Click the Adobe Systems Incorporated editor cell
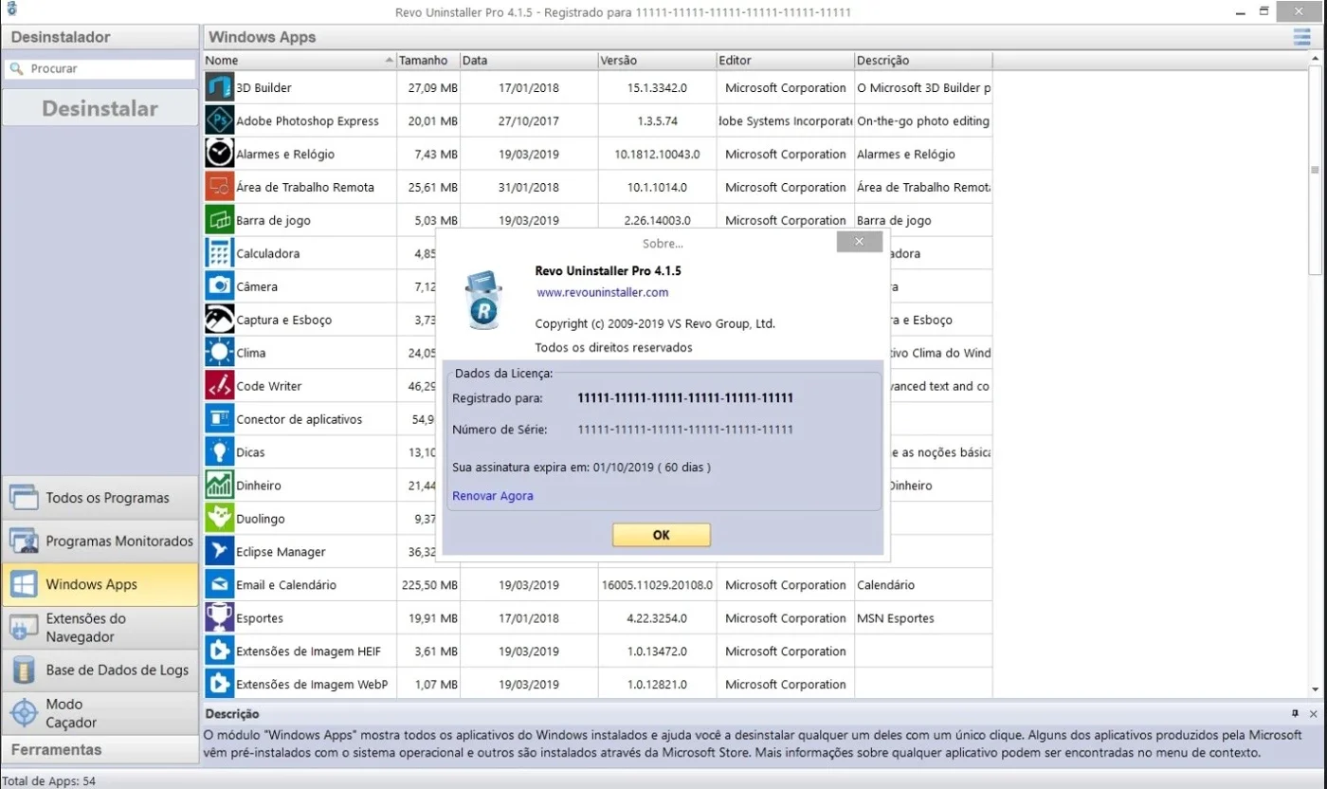Screen dimensions: 1327x789 785,120
